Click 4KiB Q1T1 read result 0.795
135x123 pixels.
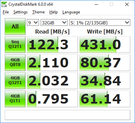52,99
